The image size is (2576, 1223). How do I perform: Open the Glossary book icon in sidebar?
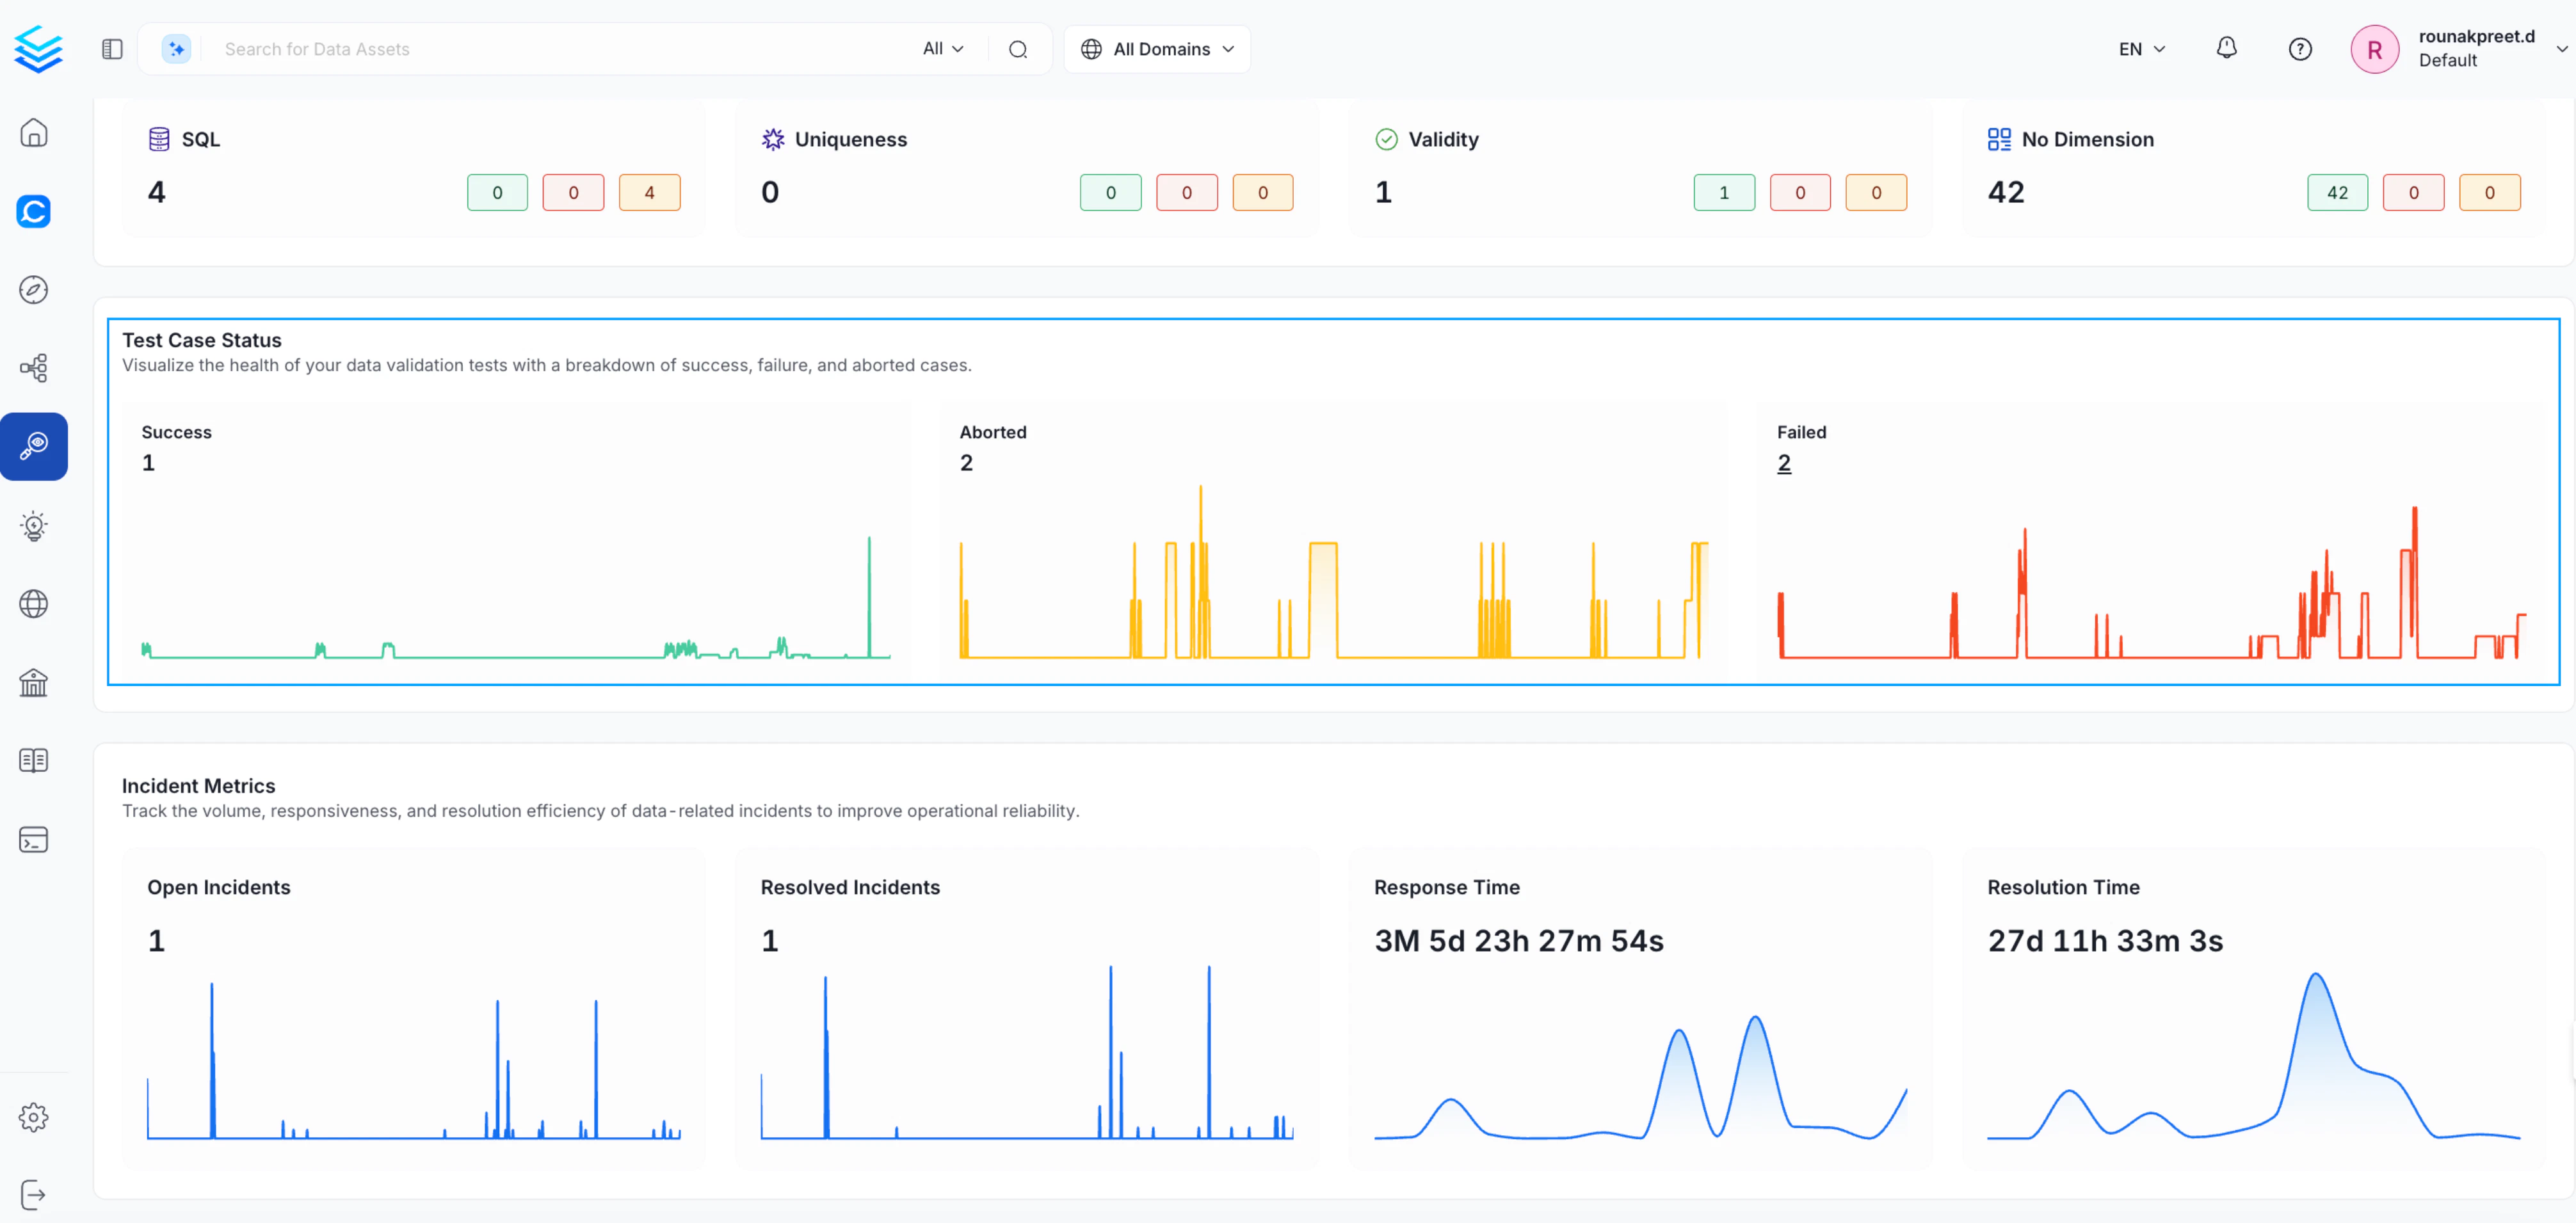[34, 760]
